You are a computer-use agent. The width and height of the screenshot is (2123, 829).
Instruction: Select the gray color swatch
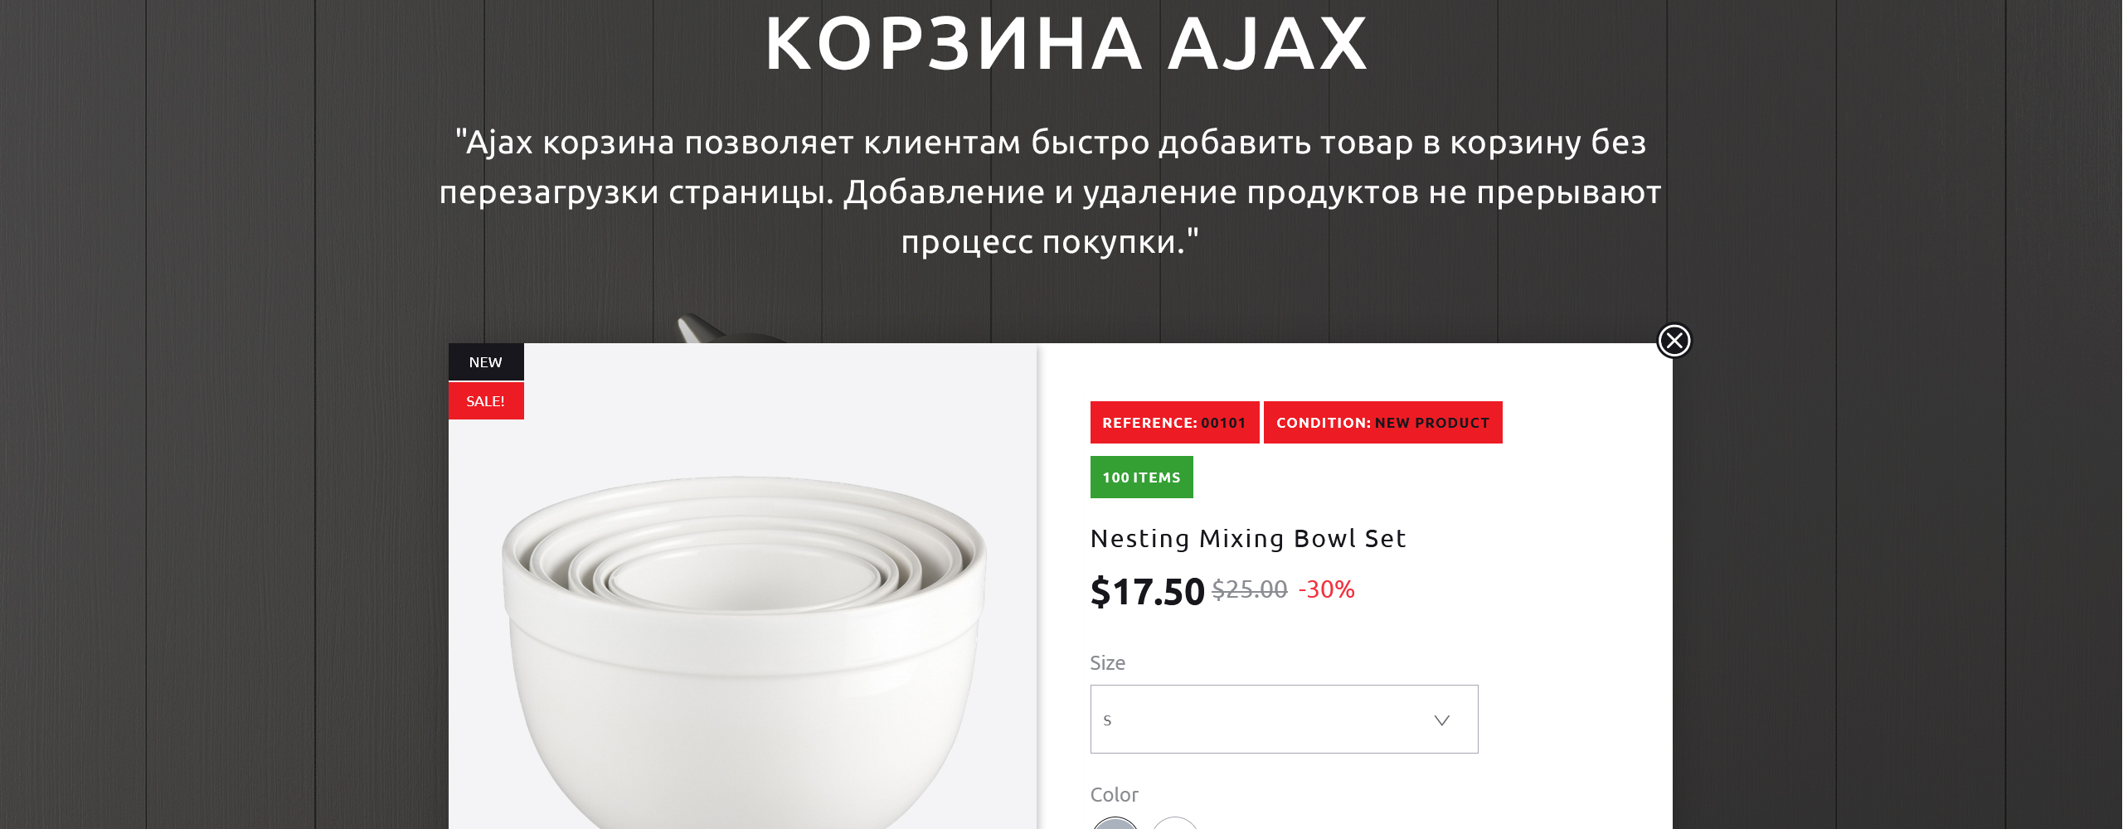point(1115,823)
